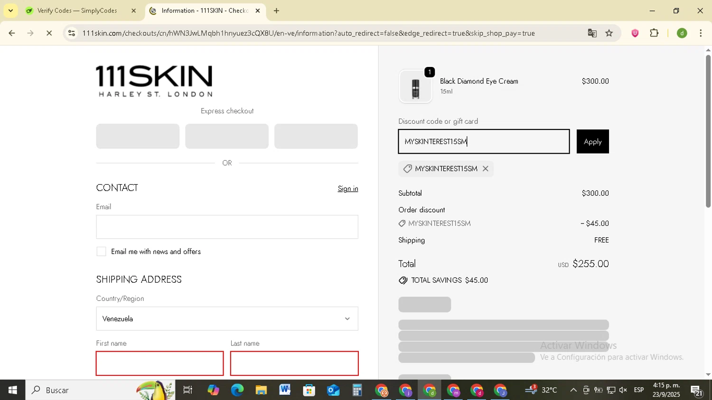
Task: Click the Shipping FREE value
Action: (601, 240)
